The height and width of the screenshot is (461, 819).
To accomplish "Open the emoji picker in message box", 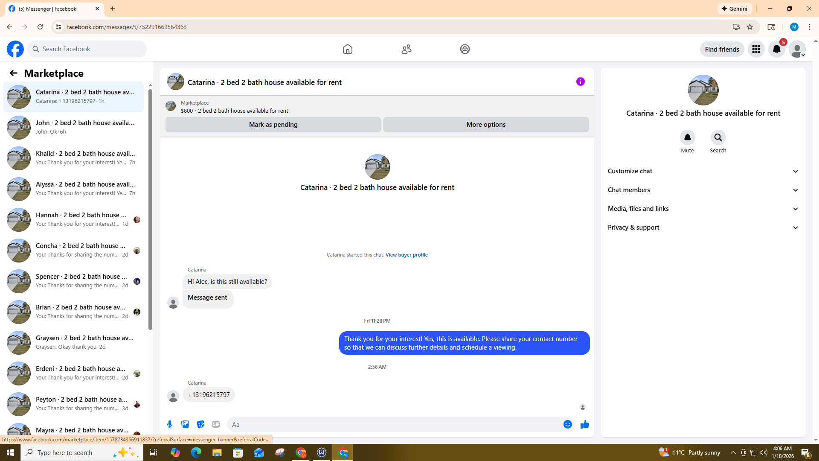I will coord(567,424).
